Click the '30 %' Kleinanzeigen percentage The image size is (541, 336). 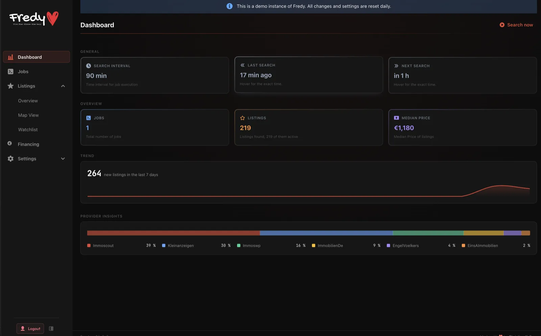coord(226,246)
